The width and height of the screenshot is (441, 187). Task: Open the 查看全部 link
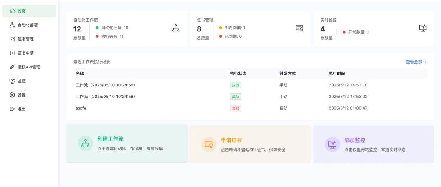pyautogui.click(x=416, y=62)
